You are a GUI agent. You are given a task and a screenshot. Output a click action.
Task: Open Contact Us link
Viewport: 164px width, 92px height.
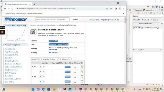click(x=114, y=20)
